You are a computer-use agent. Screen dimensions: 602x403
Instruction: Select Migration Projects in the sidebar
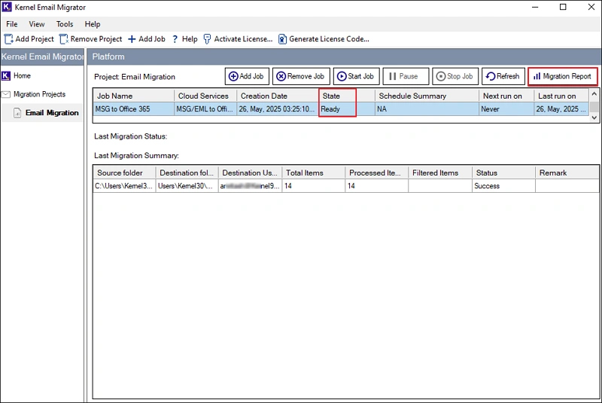pyautogui.click(x=40, y=94)
